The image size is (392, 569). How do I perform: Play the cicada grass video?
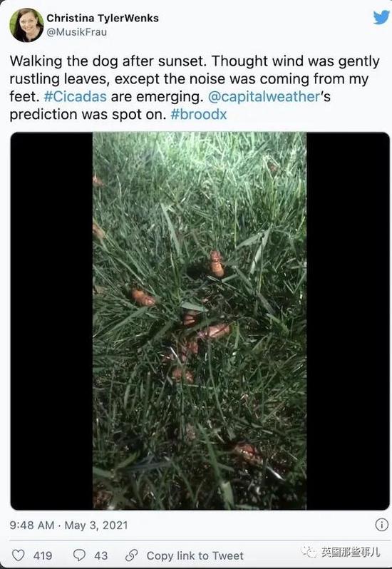pyautogui.click(x=200, y=321)
